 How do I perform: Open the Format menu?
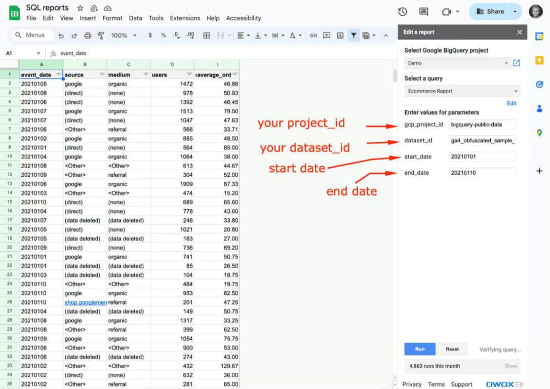112,18
